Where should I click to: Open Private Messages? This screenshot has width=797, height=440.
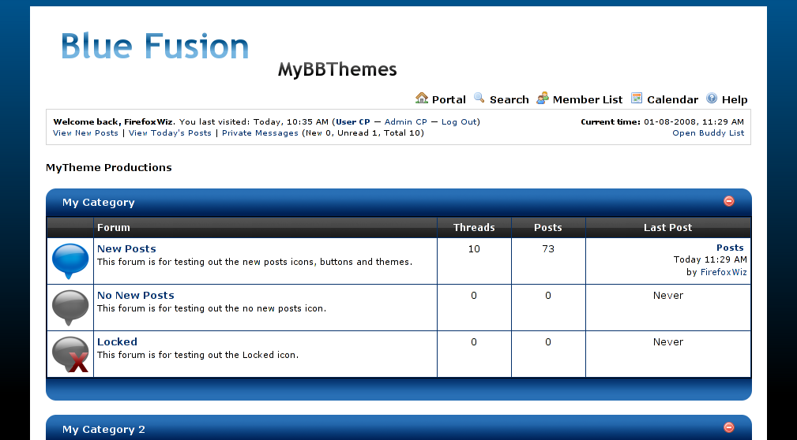click(x=260, y=133)
